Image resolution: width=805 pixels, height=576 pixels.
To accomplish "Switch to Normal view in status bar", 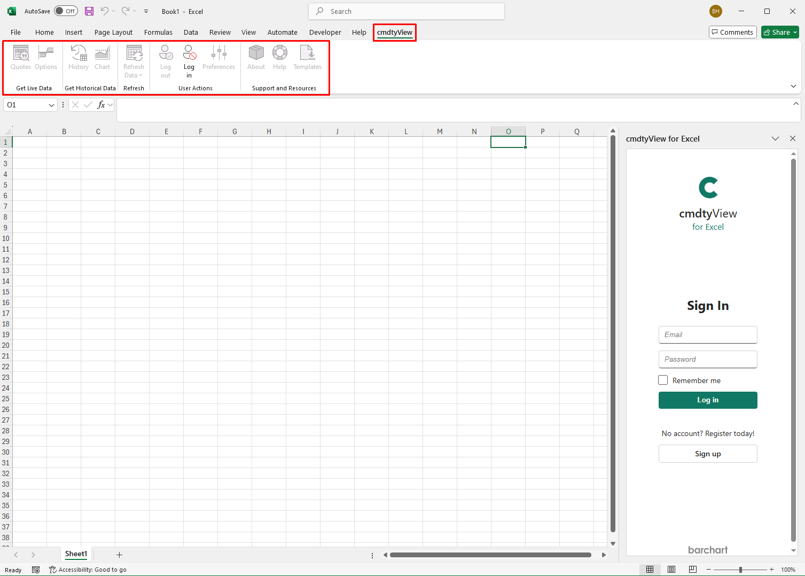I will [650, 570].
